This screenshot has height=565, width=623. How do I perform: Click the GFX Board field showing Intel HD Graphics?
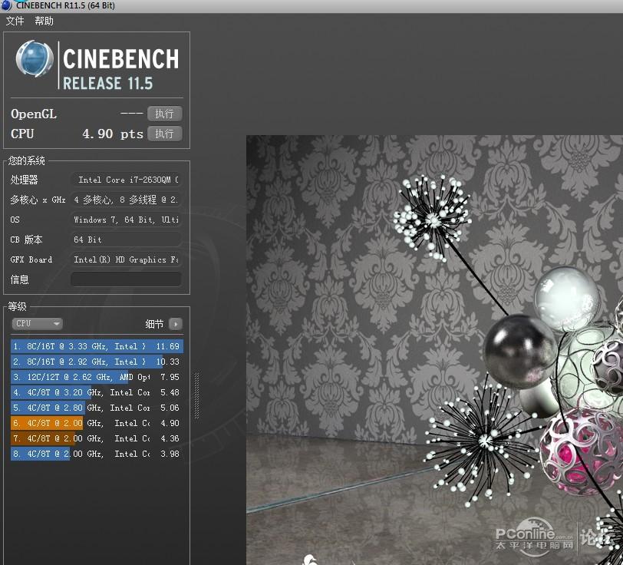click(x=127, y=259)
